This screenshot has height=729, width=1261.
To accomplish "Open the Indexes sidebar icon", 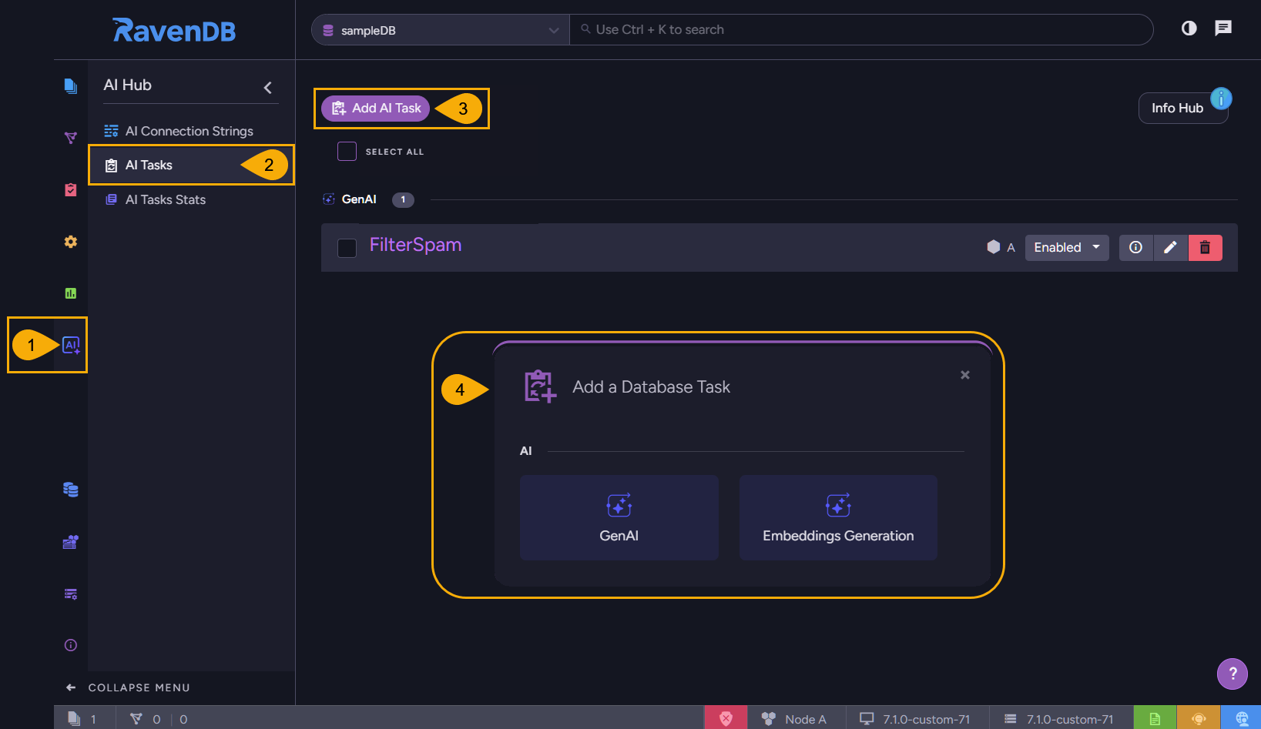I will coord(71,138).
